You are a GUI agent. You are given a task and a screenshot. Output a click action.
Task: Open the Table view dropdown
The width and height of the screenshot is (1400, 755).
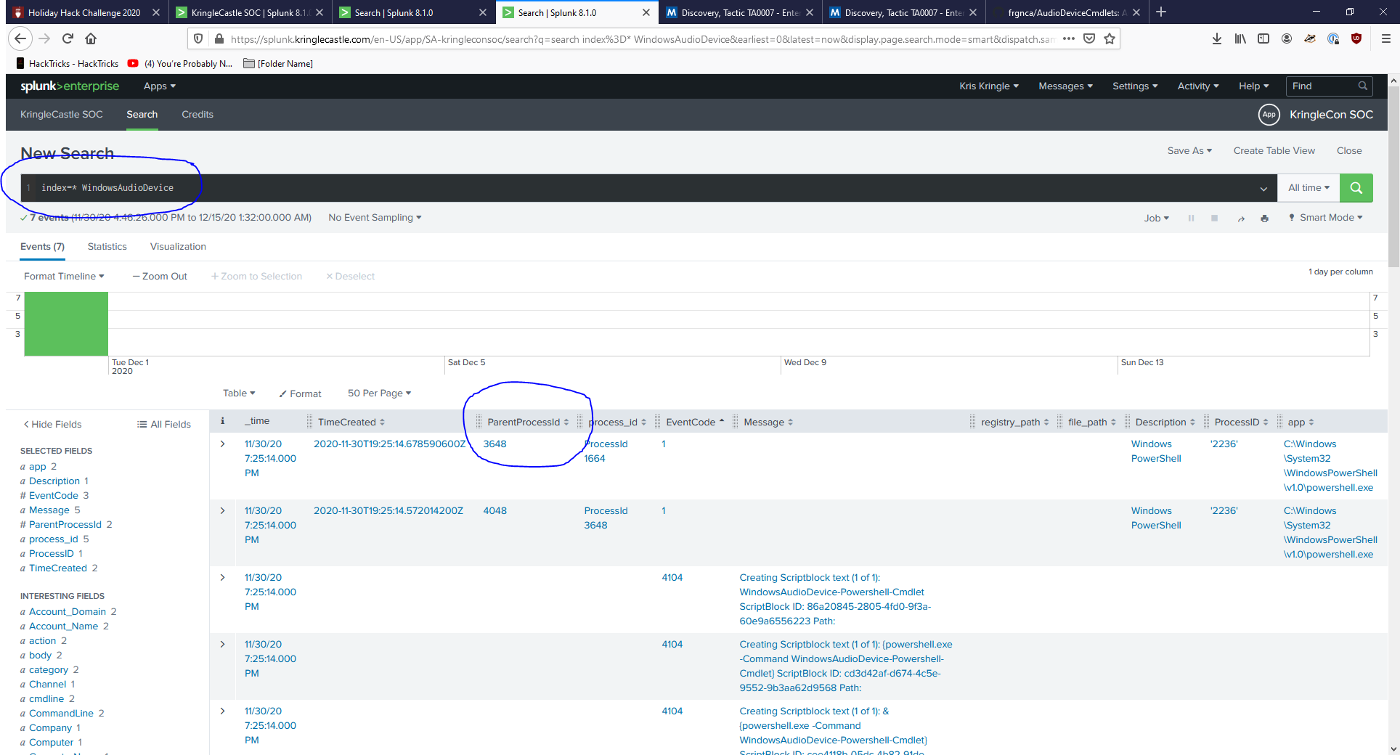pos(239,393)
